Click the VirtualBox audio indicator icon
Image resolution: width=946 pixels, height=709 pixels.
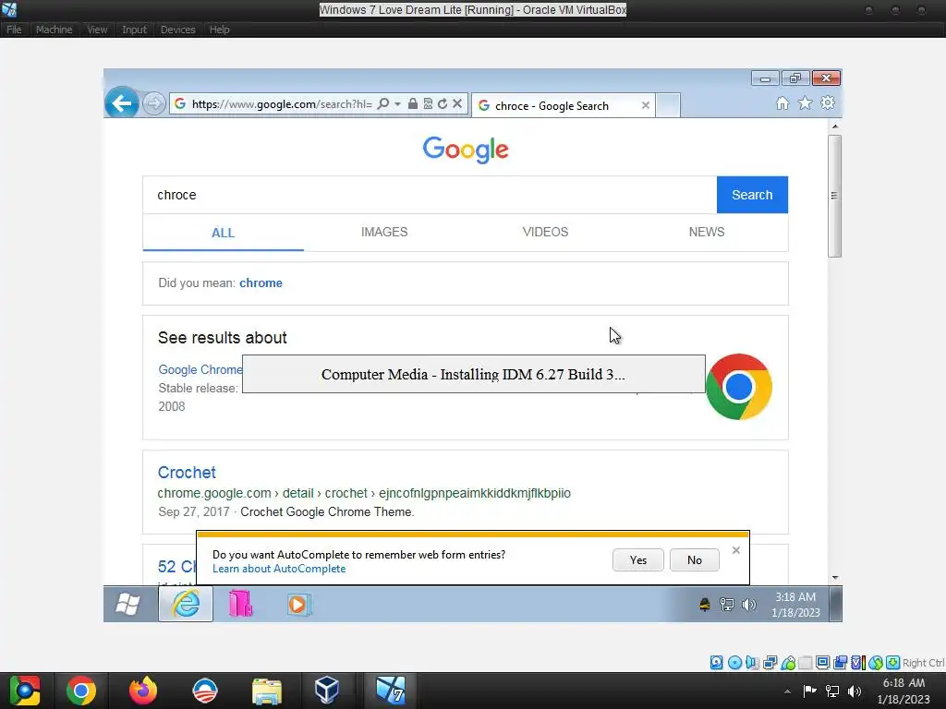pyautogui.click(x=752, y=663)
